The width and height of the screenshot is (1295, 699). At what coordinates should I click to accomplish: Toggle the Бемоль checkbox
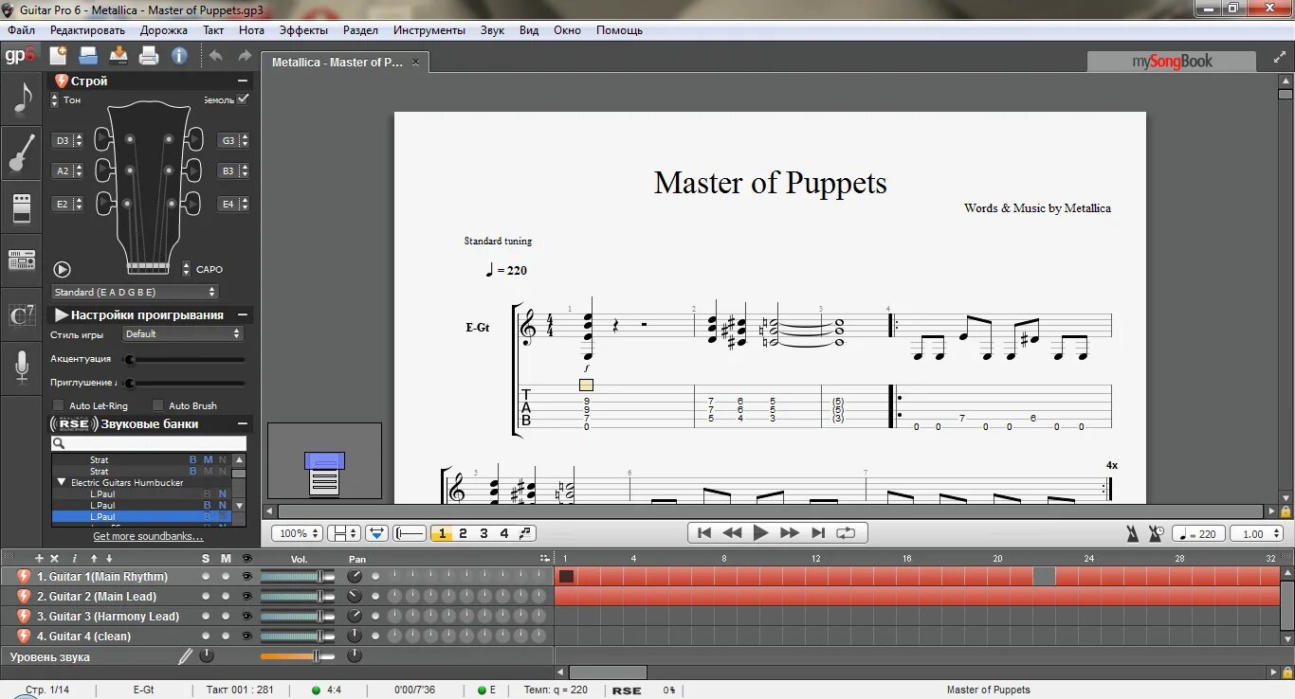point(243,99)
